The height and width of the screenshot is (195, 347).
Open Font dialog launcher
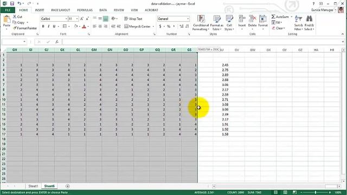point(89,34)
